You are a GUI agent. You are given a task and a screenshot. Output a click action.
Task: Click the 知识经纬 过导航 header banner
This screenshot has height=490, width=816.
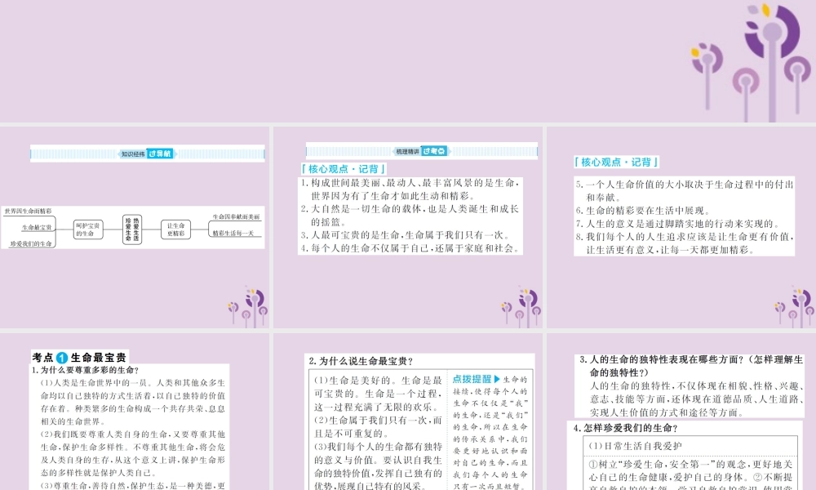point(147,154)
